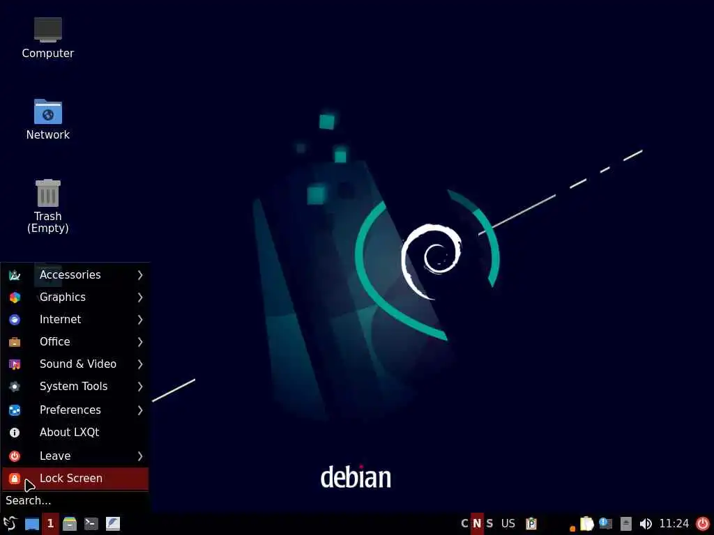Click the LXQt main menu button
This screenshot has width=714, height=535.
click(x=10, y=524)
